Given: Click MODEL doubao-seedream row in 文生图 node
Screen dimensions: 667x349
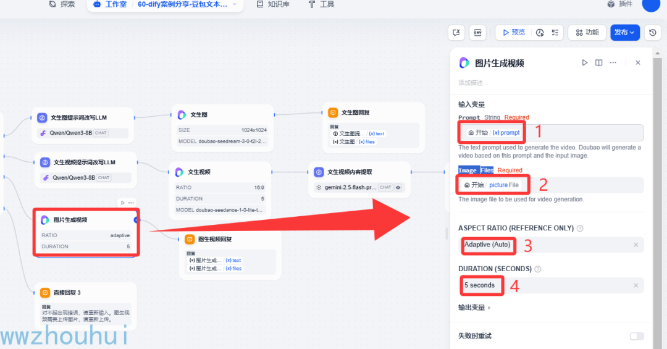Looking at the screenshot, I should click(222, 141).
